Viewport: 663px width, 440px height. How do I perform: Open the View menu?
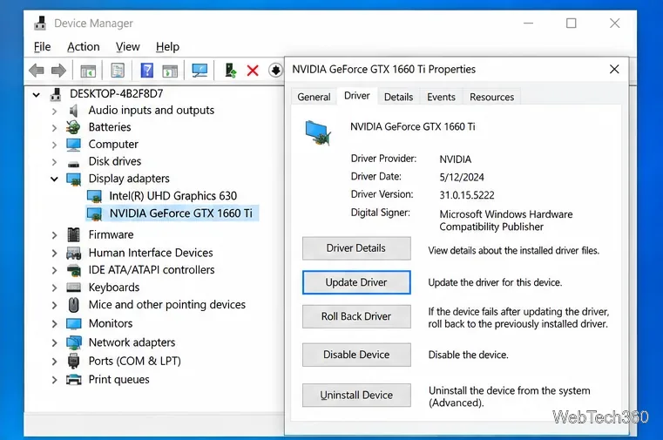pos(128,46)
